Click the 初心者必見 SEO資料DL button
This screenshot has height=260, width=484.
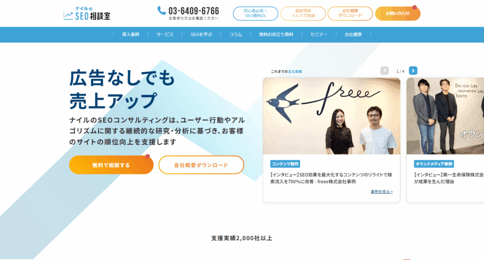point(255,14)
